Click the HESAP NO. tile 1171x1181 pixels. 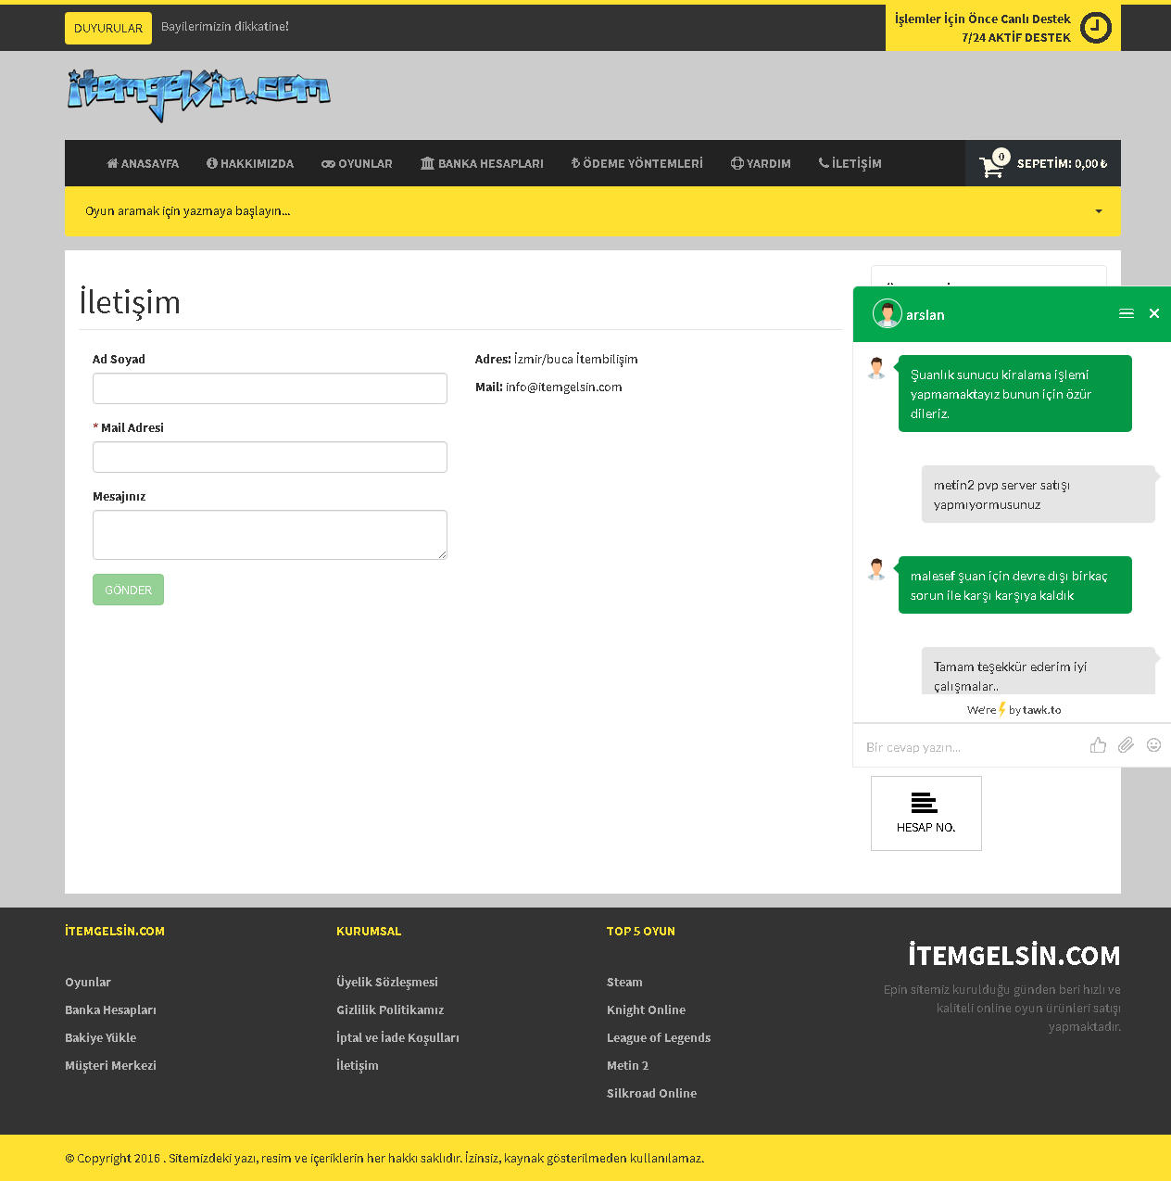tap(925, 813)
